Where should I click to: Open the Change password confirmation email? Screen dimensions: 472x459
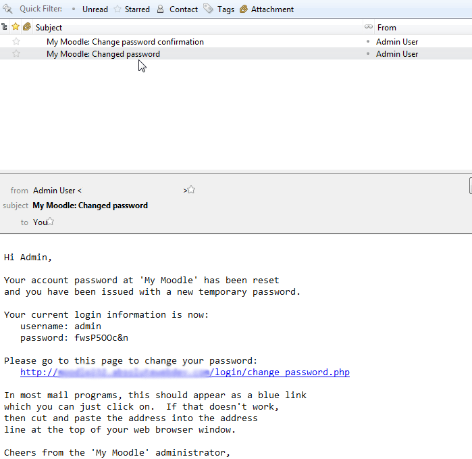pyautogui.click(x=125, y=42)
